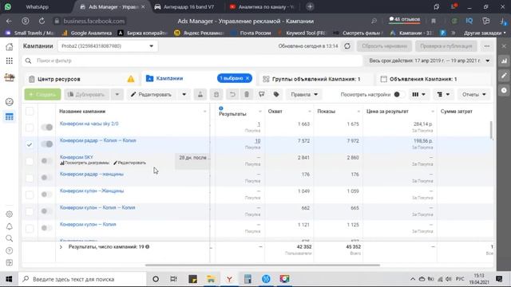Screen dimensions: 511x287
Task: Toggle the Посмотреть настройки switch
Action: coord(399,94)
